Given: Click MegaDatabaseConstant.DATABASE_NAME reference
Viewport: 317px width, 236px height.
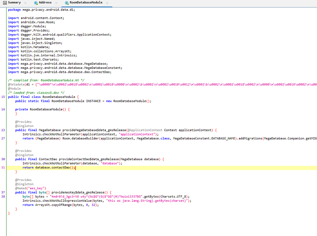Looking at the screenshot, I should point(204,138).
